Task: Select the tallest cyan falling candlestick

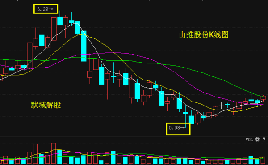Action: click(84, 46)
